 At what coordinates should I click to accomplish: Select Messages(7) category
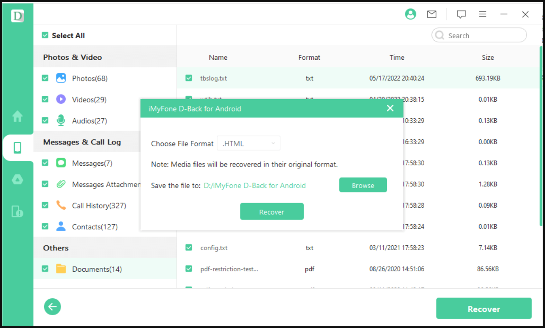pos(92,163)
